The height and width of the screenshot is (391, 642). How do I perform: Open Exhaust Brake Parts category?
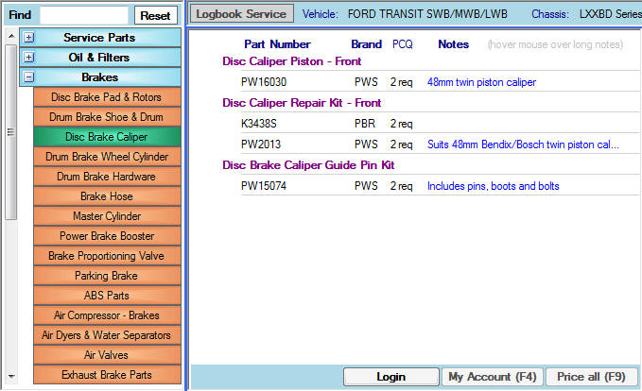pos(106,375)
